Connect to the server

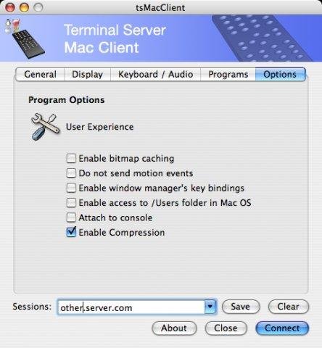(282, 328)
